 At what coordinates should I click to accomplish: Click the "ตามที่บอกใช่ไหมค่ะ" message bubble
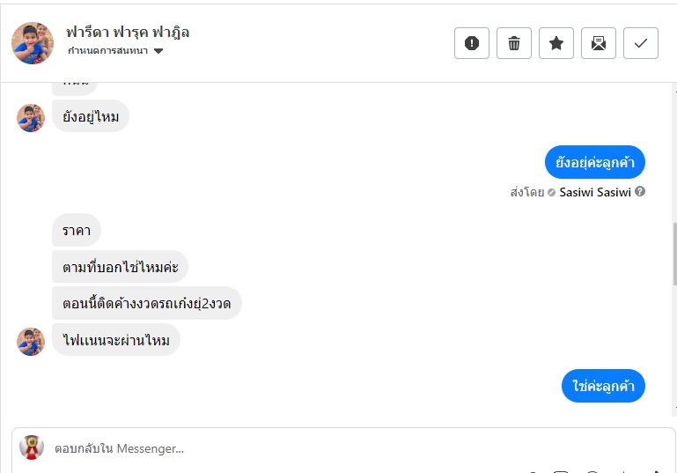(120, 267)
